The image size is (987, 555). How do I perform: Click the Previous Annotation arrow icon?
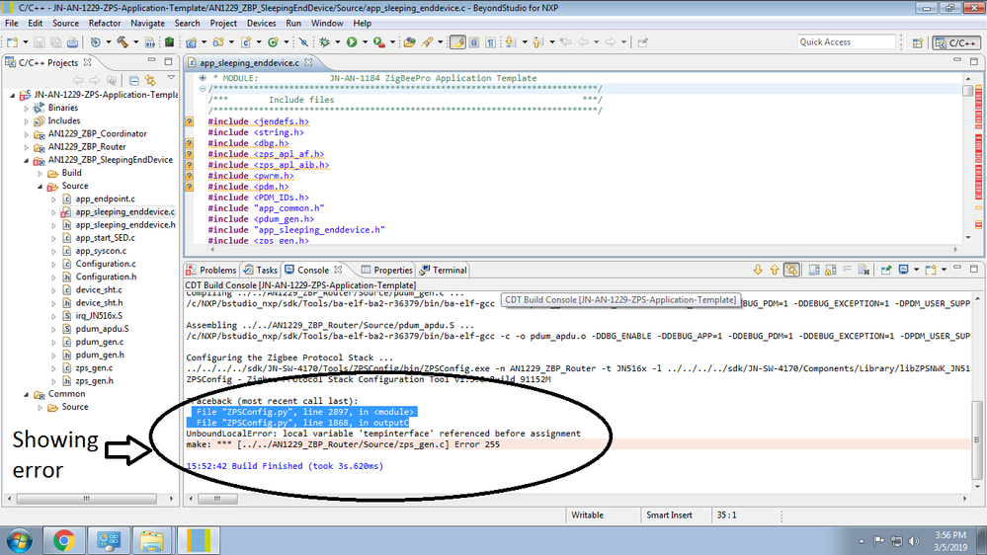(536, 42)
